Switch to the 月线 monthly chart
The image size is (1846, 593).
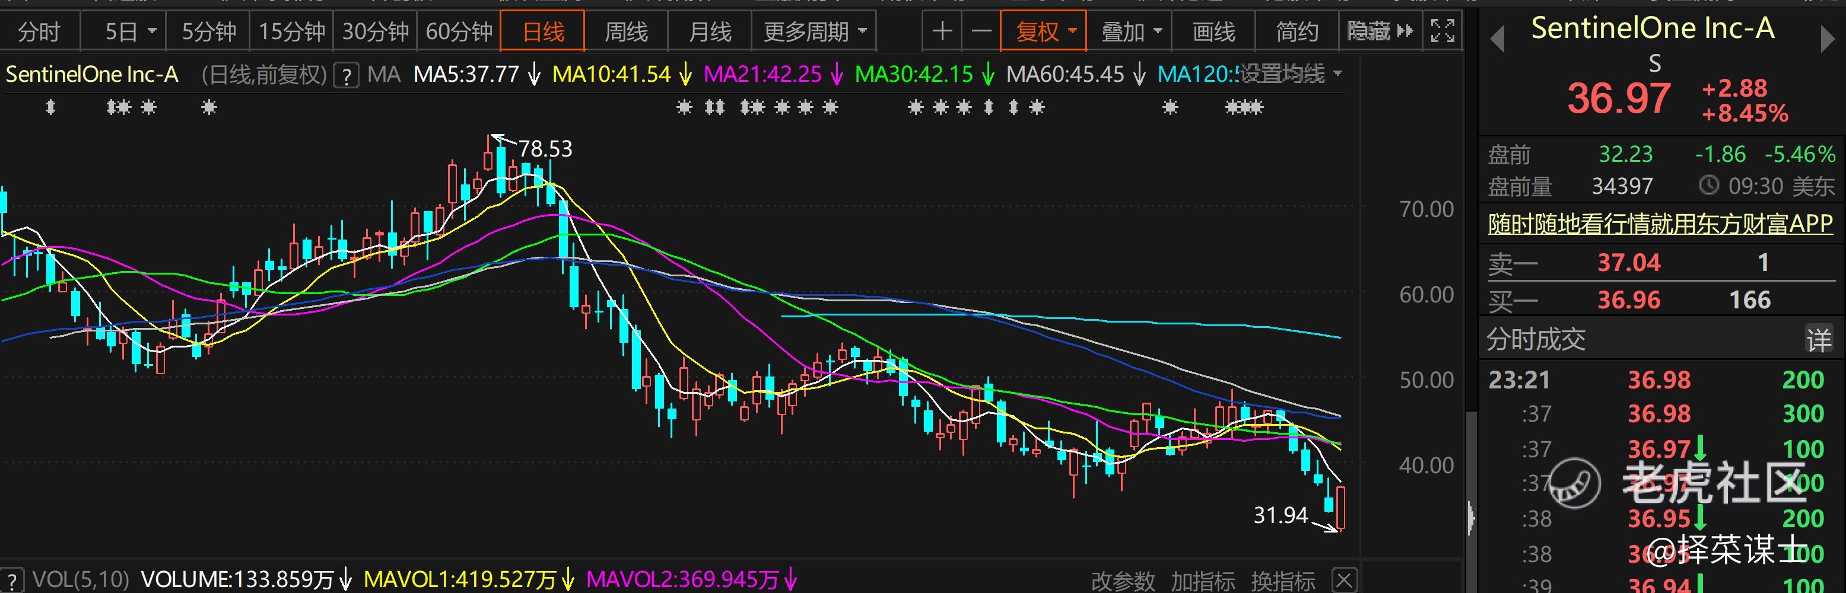pos(710,31)
